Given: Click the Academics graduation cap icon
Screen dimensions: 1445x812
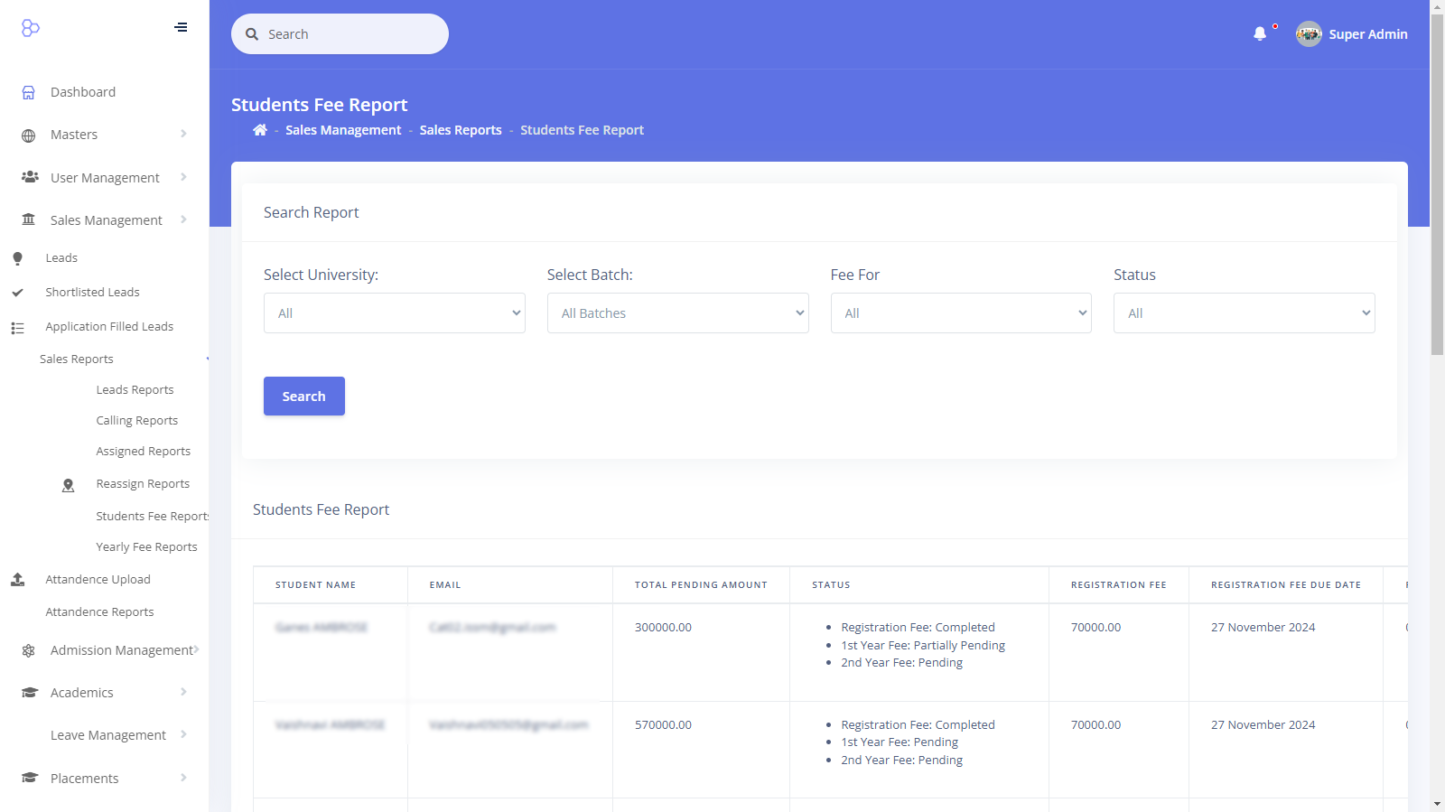Looking at the screenshot, I should coord(29,693).
